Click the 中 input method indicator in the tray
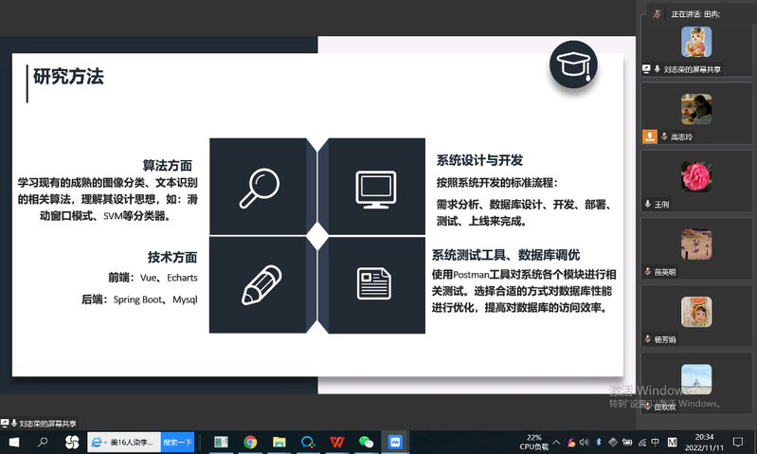Viewport: 757px width, 454px height. [655, 442]
